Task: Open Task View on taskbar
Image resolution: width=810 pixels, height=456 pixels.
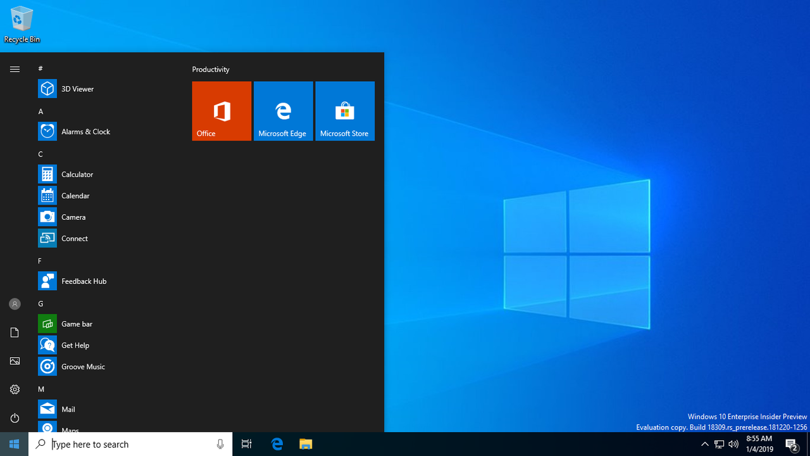Action: click(247, 444)
